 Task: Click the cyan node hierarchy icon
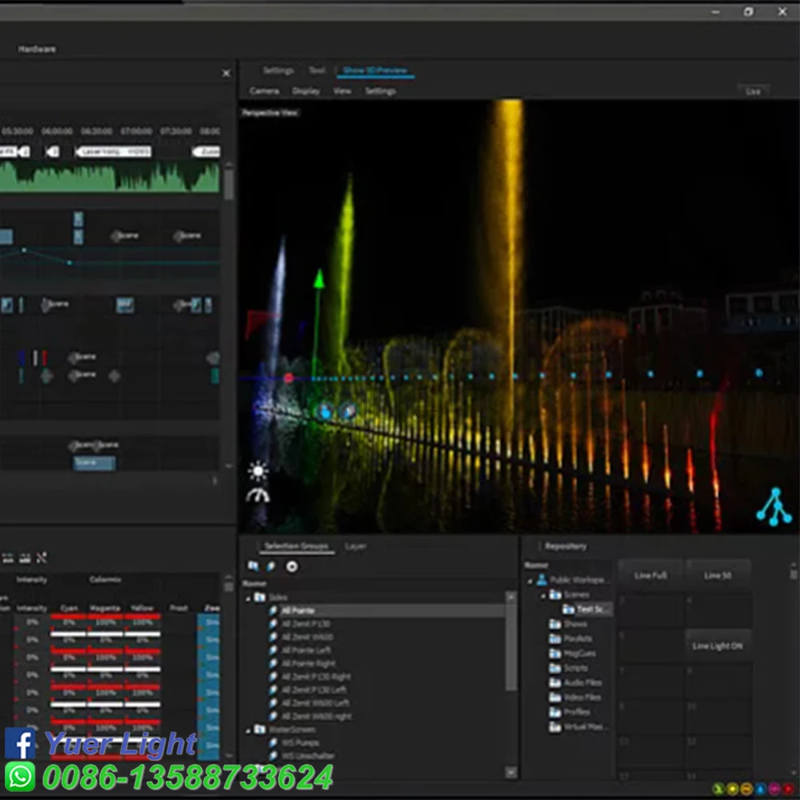tap(773, 507)
